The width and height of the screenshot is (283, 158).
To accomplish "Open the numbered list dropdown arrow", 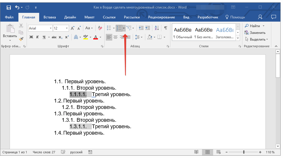I will 124,28.
